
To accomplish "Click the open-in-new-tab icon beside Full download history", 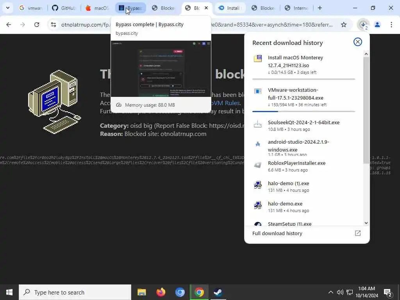I will pyautogui.click(x=358, y=233).
